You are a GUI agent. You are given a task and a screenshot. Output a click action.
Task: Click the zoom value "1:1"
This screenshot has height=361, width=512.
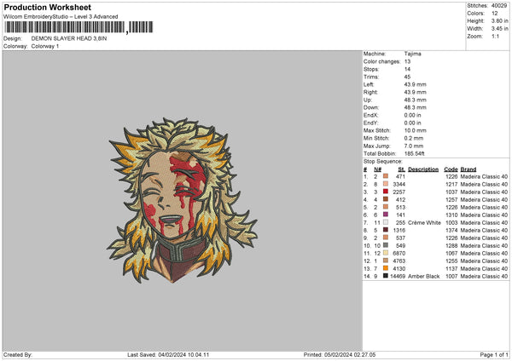495,36
